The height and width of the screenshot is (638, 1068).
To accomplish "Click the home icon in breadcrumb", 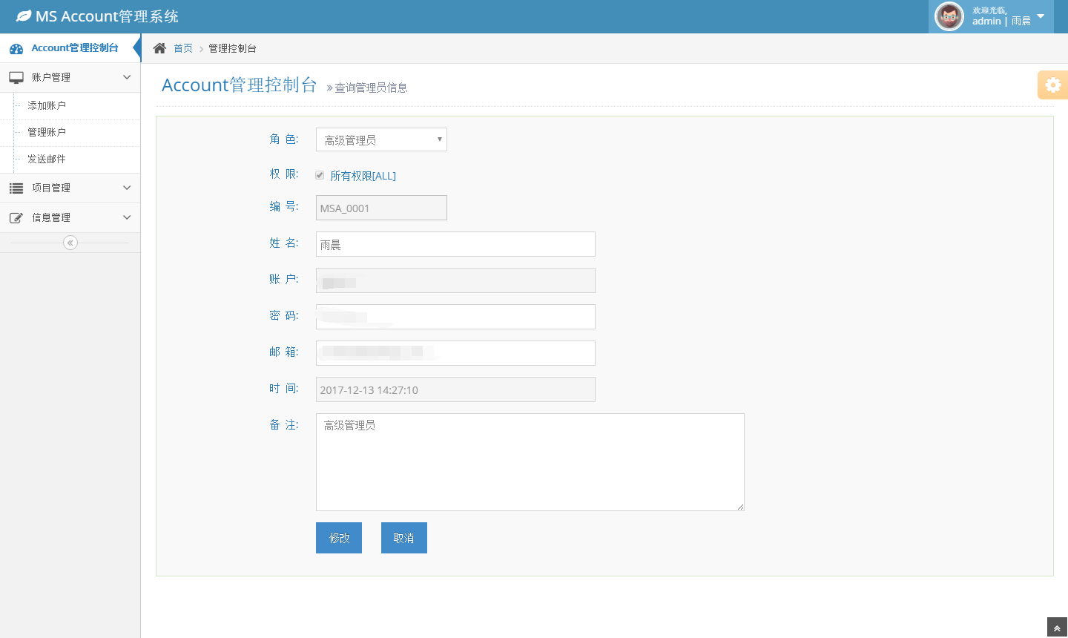I will 159,48.
